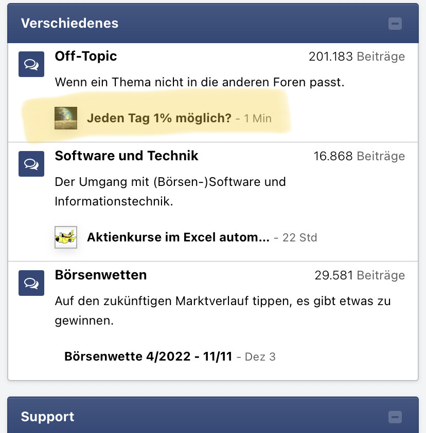Click the Off-Topic forum speech bubble icon
Image resolution: width=426 pixels, height=433 pixels.
click(31, 64)
